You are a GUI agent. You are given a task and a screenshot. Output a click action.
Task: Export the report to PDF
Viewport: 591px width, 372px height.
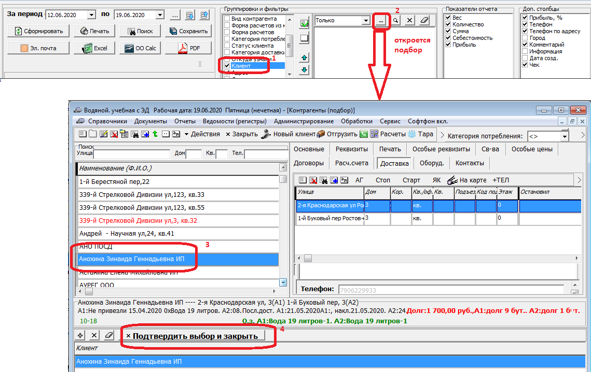[188, 48]
